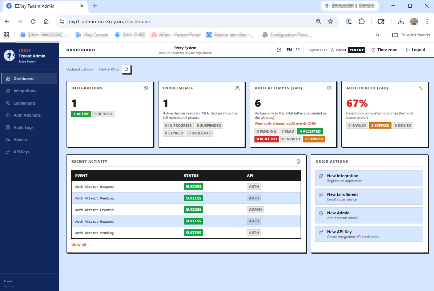Click the 0 SUSPENDED enrollments badge
Viewport: 434px width, 291px height.
[209, 126]
